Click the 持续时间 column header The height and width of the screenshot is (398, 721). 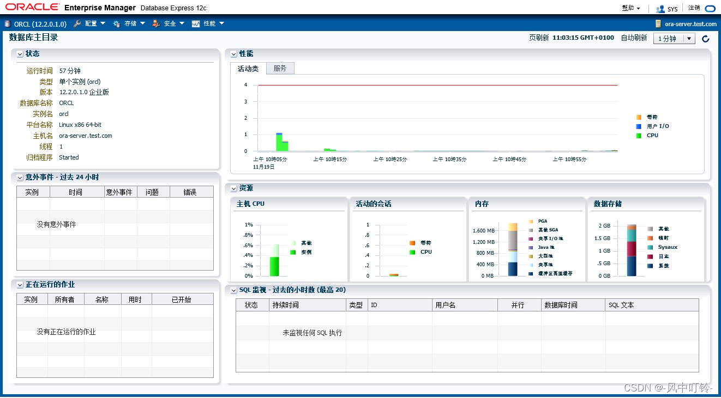coord(308,305)
